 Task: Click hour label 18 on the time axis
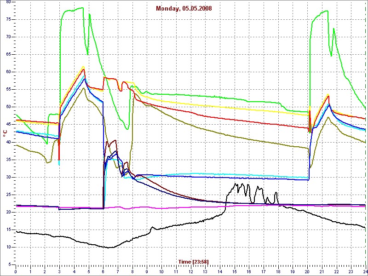coord(278,271)
